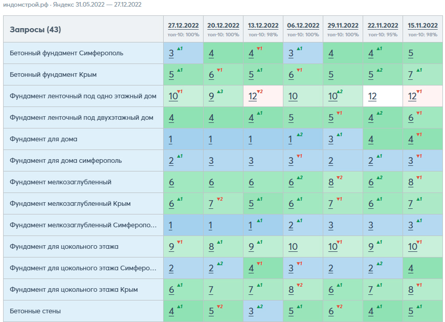Select the Фундамент мелкозаглубленный Крым query
The width and height of the screenshot is (445, 322).
coord(70,204)
